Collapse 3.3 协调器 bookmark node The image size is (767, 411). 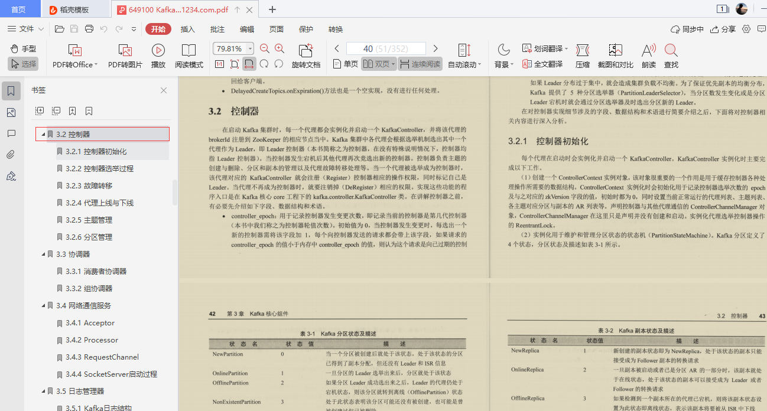pos(43,254)
